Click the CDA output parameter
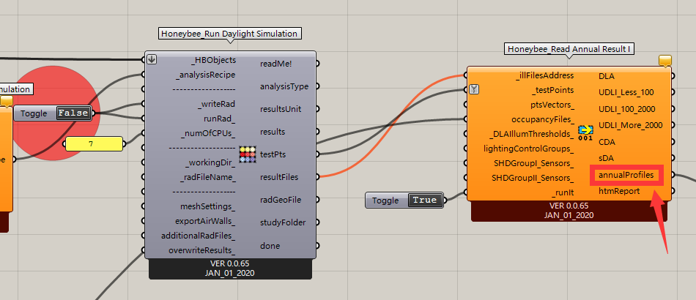Image resolution: width=696 pixels, height=300 pixels. coord(607,142)
